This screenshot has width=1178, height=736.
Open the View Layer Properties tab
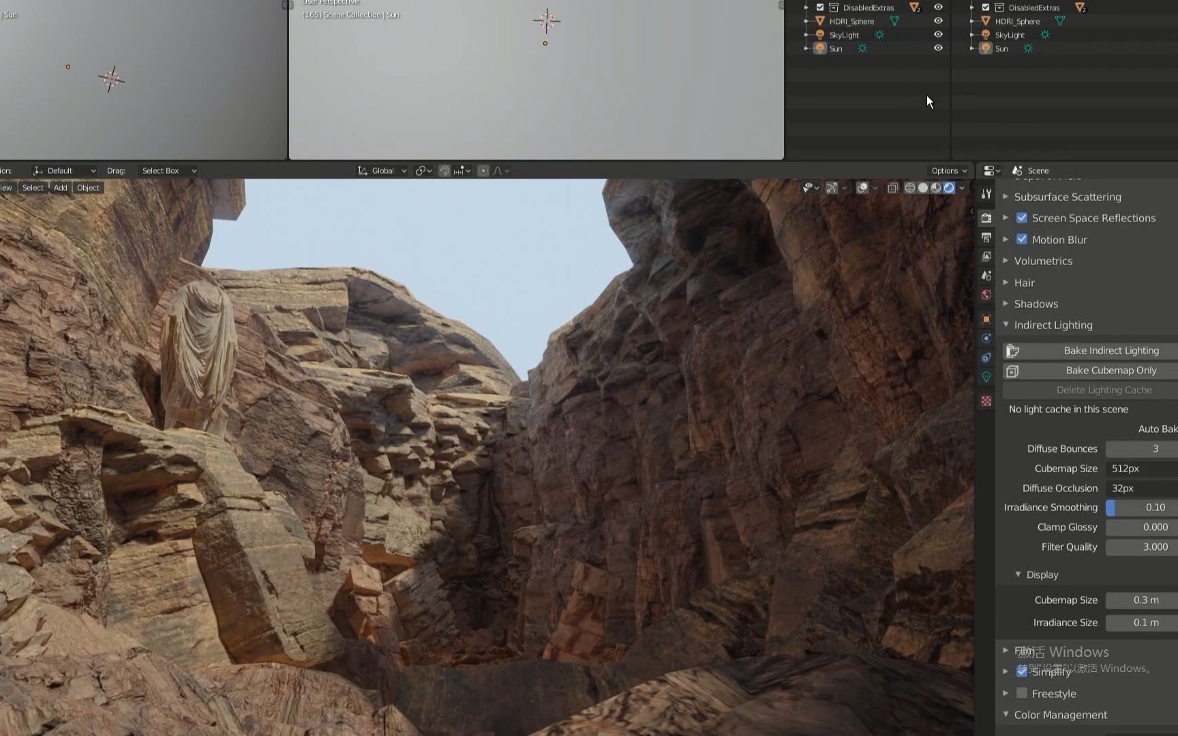pyautogui.click(x=986, y=256)
